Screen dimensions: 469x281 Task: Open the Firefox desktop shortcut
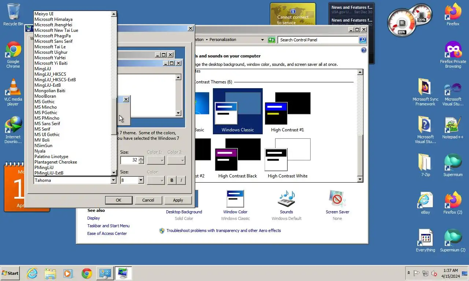pos(453,15)
